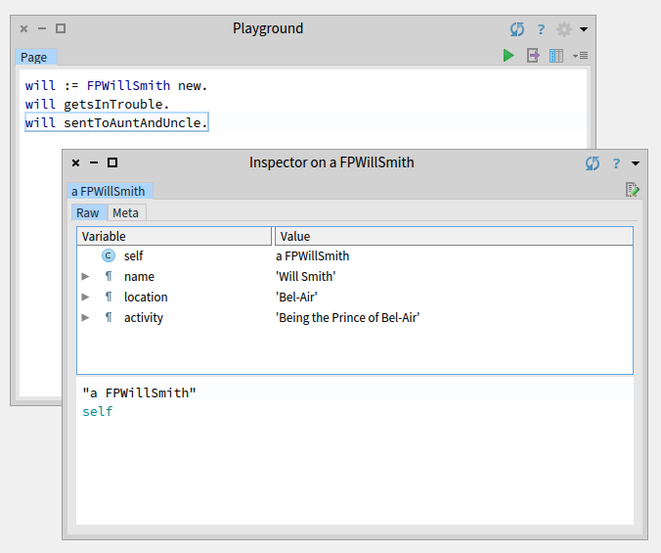Viewport: 661px width, 553px height.
Task: Click the name variable label
Action: pos(139,277)
